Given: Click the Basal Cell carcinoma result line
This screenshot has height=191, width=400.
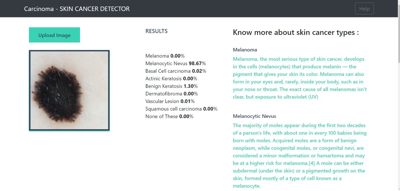Looking at the screenshot, I should point(175,71).
